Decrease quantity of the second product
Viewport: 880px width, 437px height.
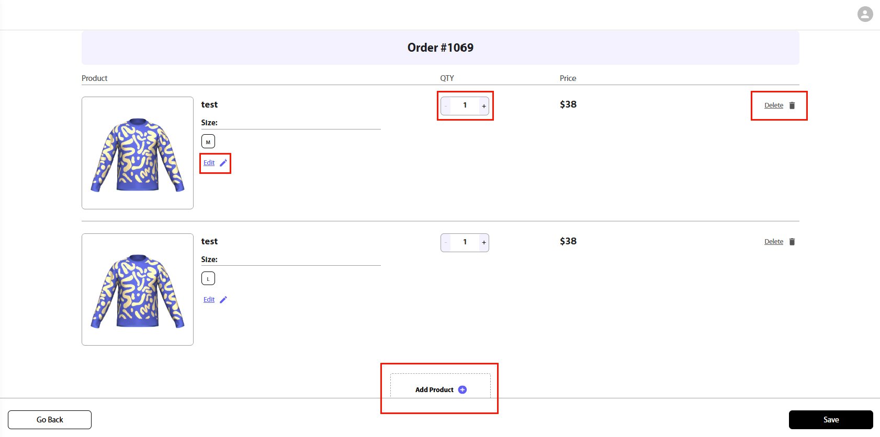click(x=446, y=243)
